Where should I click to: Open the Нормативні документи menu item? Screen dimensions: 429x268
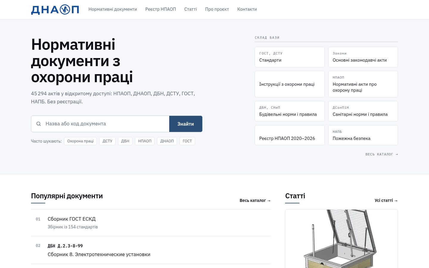click(113, 9)
